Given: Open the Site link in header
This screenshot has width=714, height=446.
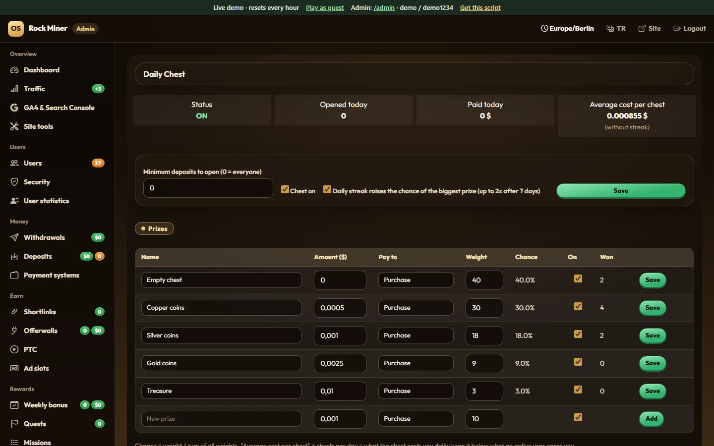Looking at the screenshot, I should [650, 28].
